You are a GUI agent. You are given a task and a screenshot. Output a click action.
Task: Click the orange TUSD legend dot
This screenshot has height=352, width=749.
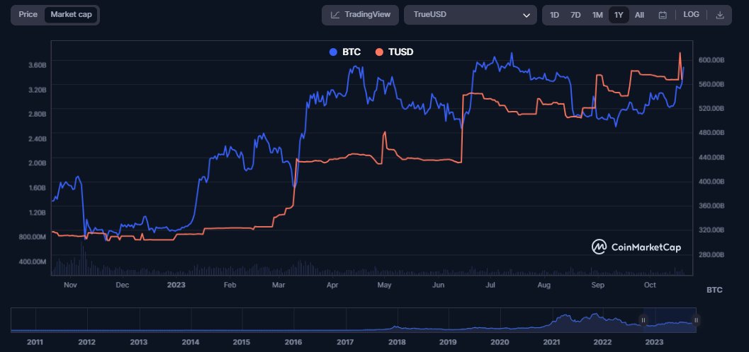(x=379, y=52)
